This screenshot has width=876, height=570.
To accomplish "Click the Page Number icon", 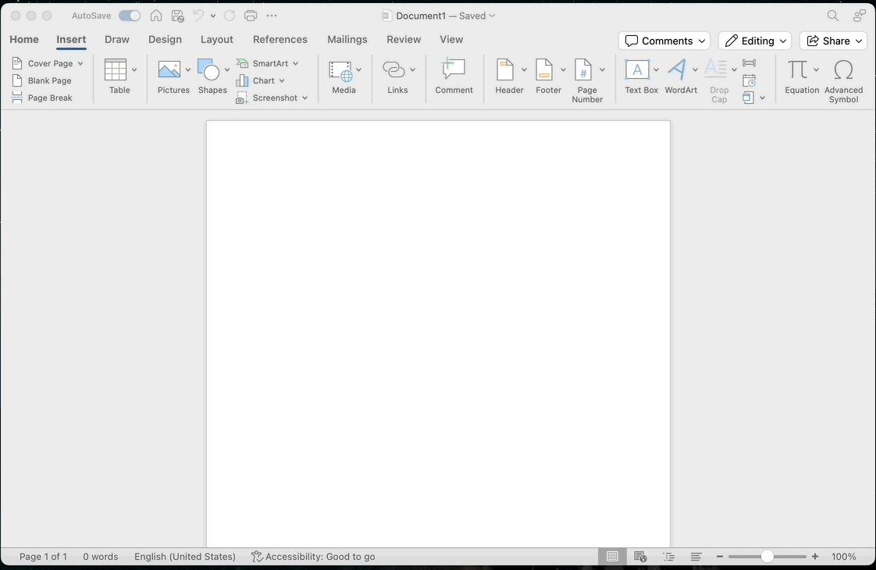I will pos(583,69).
